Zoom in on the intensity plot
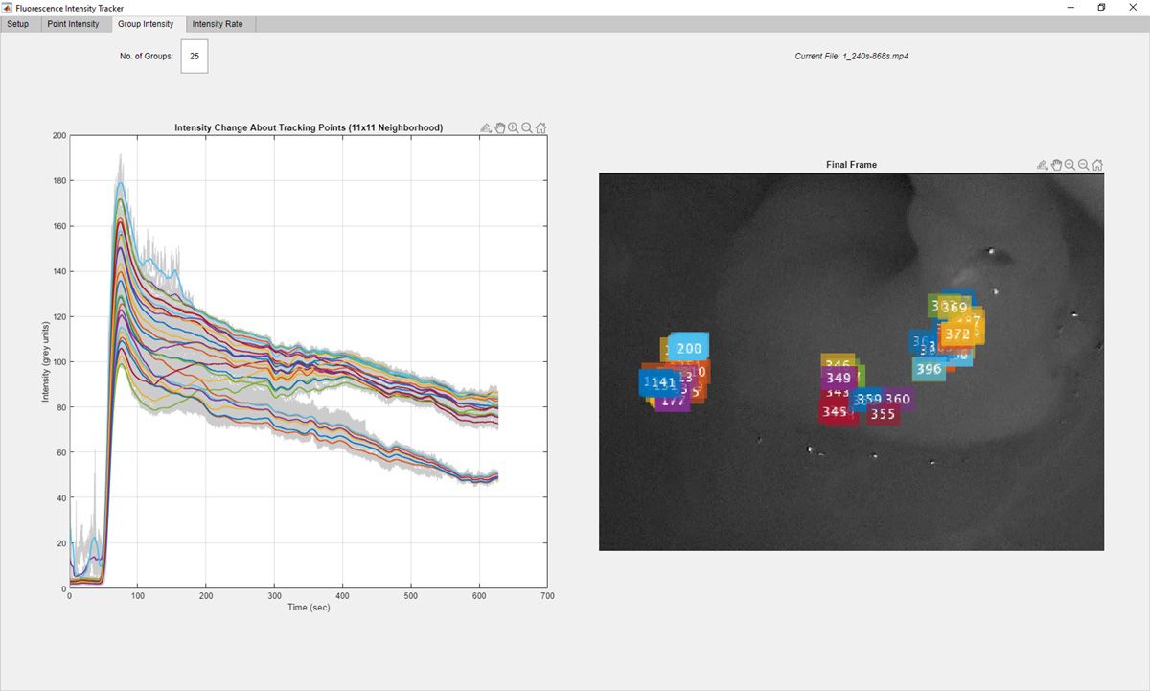The height and width of the screenshot is (691, 1150). click(x=513, y=127)
